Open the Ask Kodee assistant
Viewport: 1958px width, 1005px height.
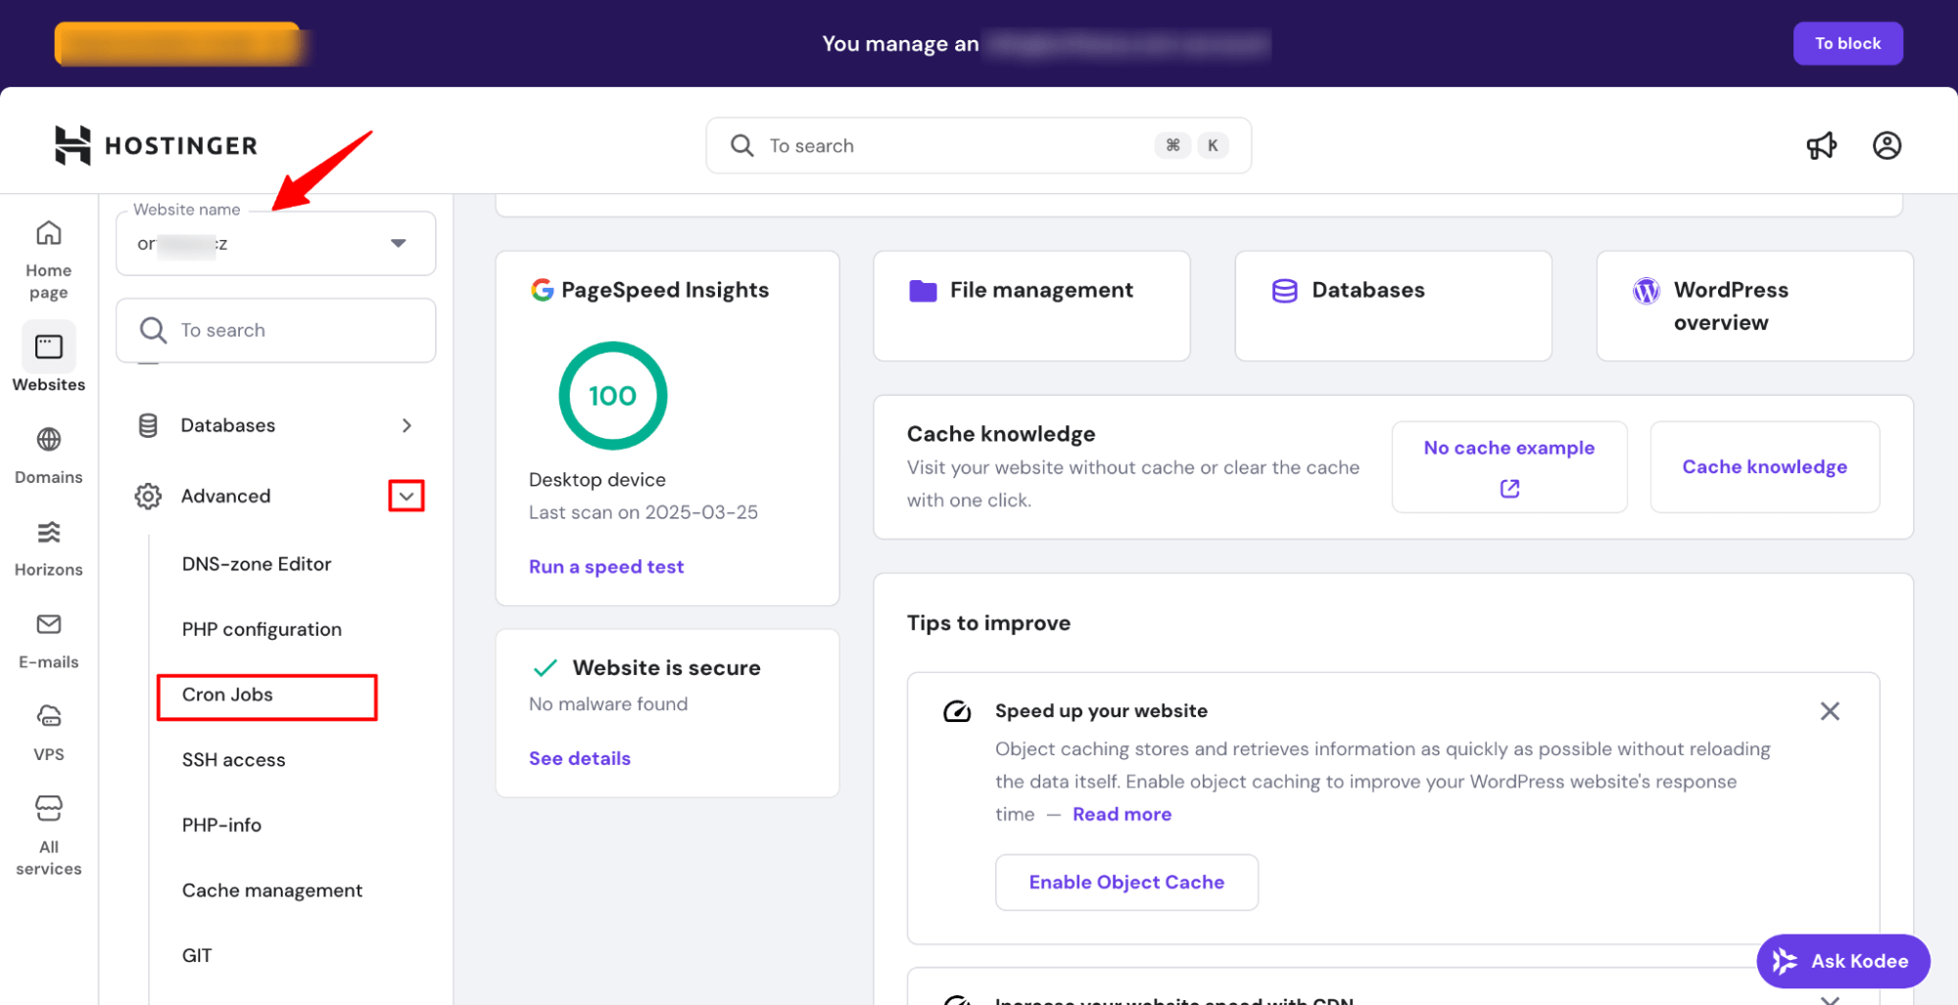(1842, 961)
